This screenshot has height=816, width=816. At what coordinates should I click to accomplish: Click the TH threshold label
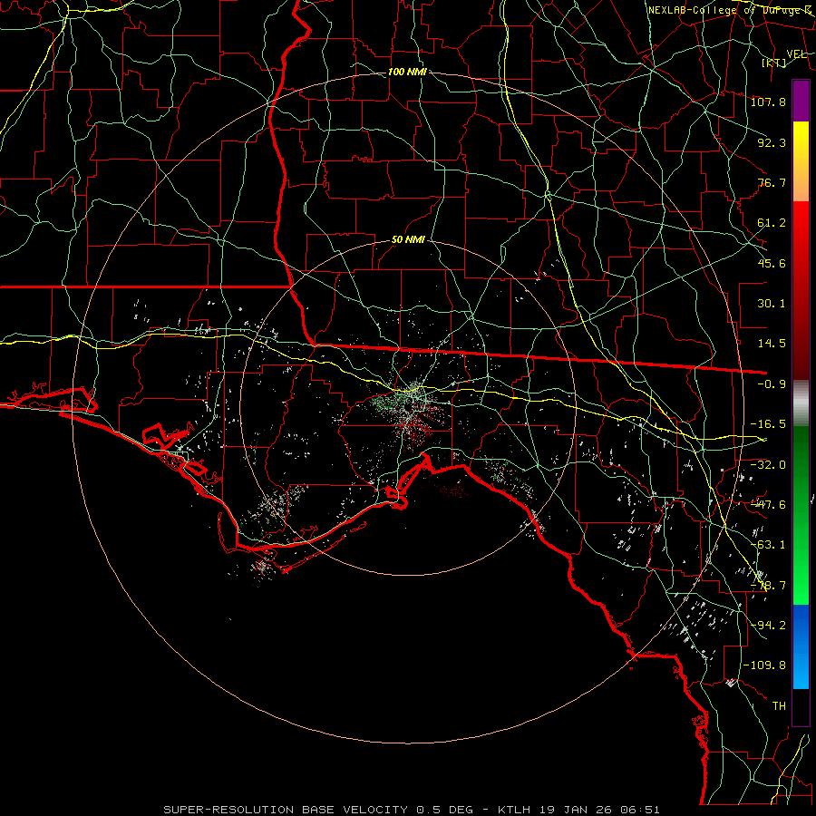pos(779,706)
